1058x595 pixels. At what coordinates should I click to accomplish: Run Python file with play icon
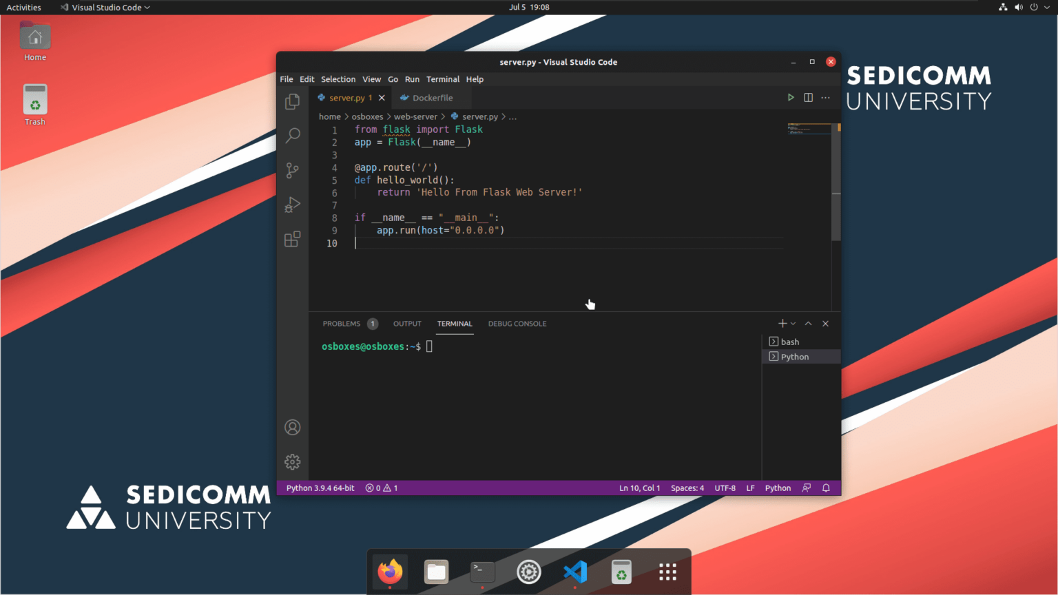791,98
